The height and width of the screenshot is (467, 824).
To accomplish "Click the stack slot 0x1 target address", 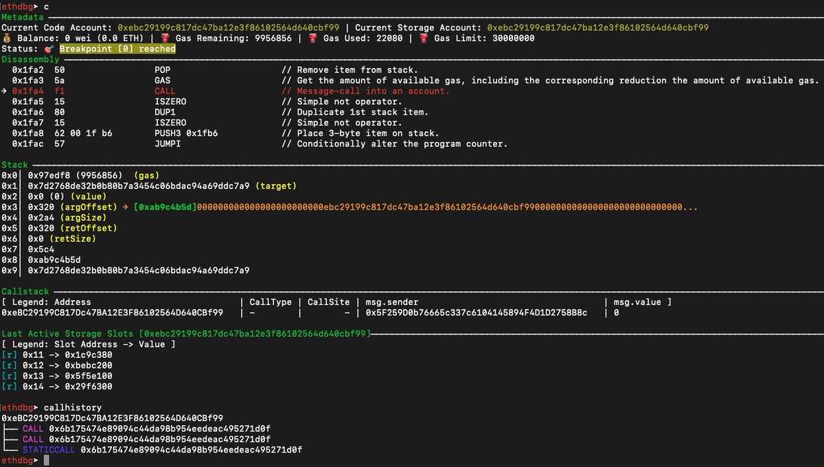I will click(x=139, y=186).
